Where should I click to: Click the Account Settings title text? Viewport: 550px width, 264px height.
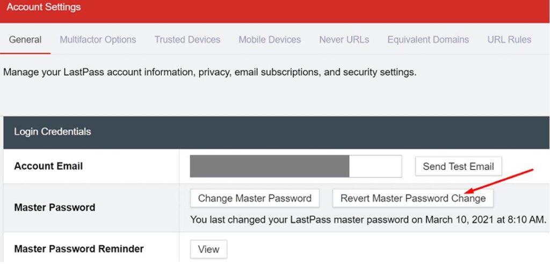[44, 7]
